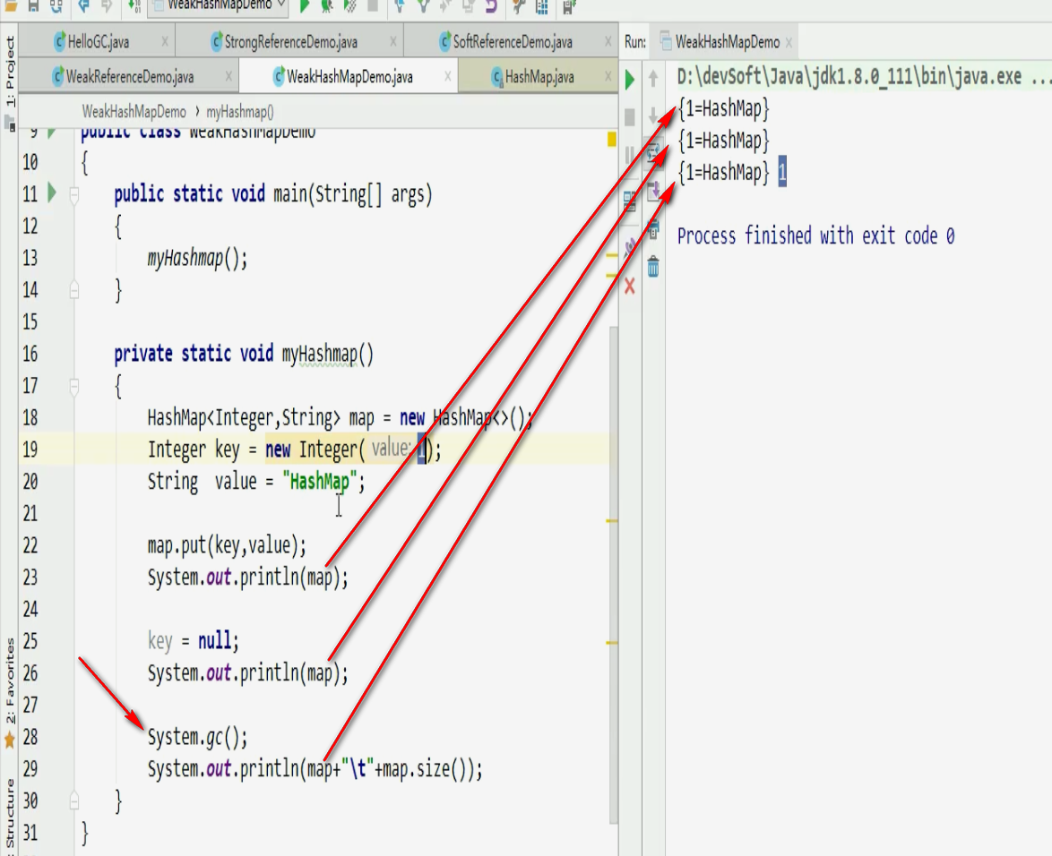Select the WeakHashMapDemo.java editor tab
Screen dimensions: 1052x856
pos(349,76)
